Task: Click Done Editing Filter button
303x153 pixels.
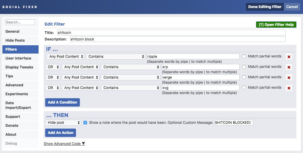Action: (x=265, y=7)
